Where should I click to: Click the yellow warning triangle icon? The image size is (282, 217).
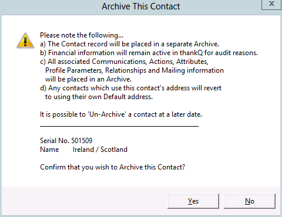pyautogui.click(x=25, y=40)
